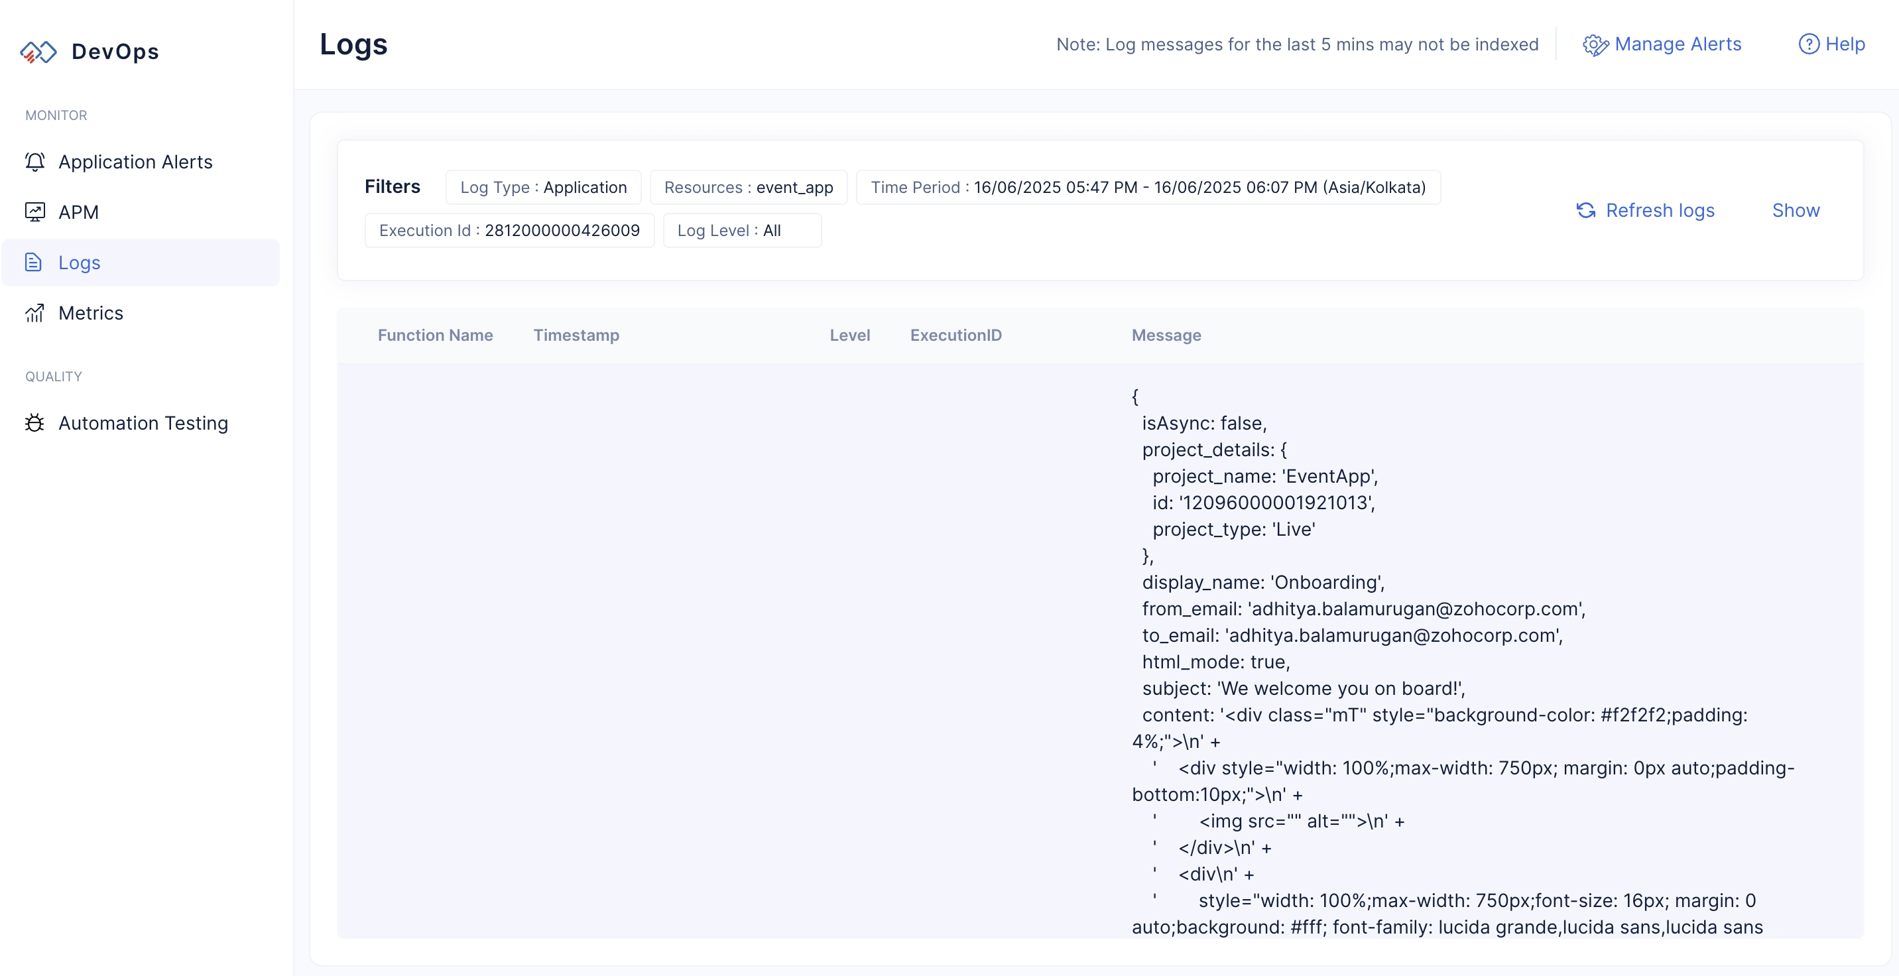Image resolution: width=1899 pixels, height=976 pixels.
Task: Open Application Alerts in the sidebar
Action: pyautogui.click(x=141, y=161)
